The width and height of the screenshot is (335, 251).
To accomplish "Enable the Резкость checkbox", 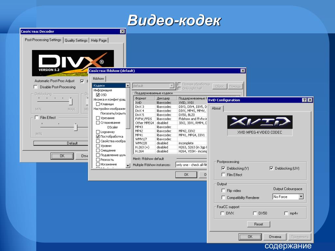I will pyautogui.click(x=98, y=159).
